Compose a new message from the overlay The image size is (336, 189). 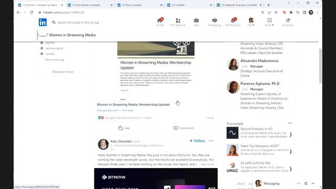coord(306,183)
